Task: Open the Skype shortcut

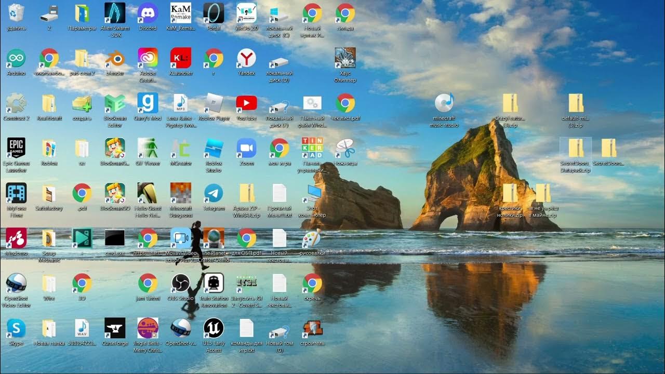Action: point(16,328)
